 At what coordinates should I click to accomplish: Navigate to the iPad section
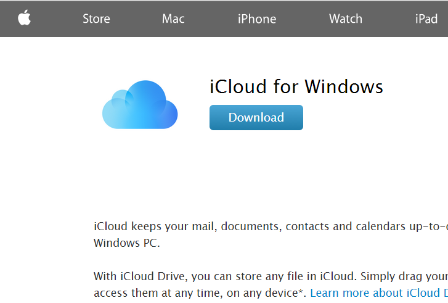click(x=426, y=19)
